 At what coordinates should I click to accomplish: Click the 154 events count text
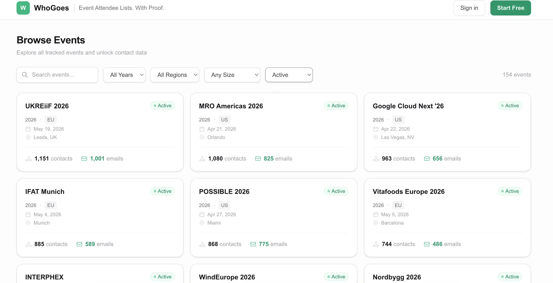[517, 75]
